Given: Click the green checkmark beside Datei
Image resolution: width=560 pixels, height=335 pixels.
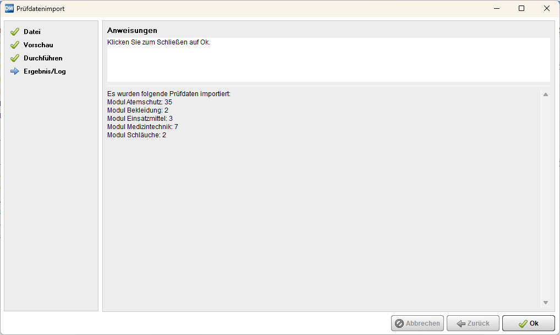Looking at the screenshot, I should (x=15, y=32).
